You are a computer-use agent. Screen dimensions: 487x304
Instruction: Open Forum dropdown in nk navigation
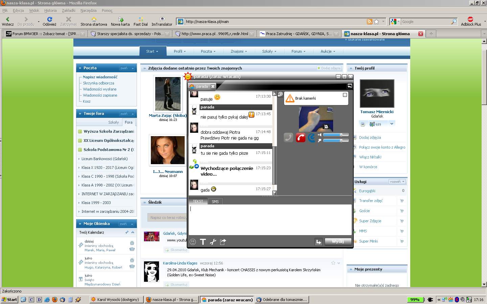coord(299,51)
